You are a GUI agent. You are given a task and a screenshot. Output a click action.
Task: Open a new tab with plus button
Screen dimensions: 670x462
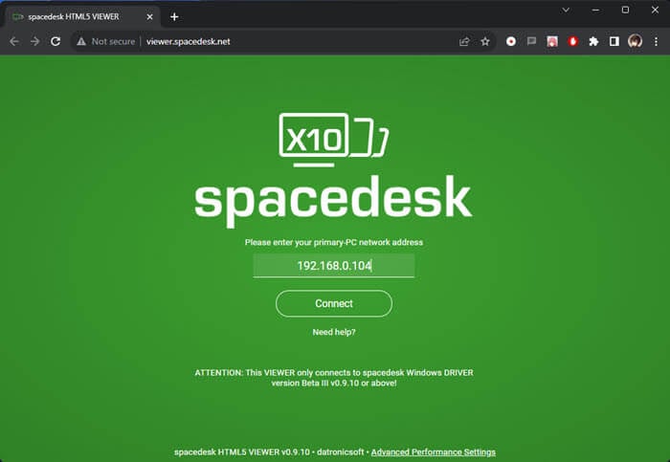tap(174, 16)
